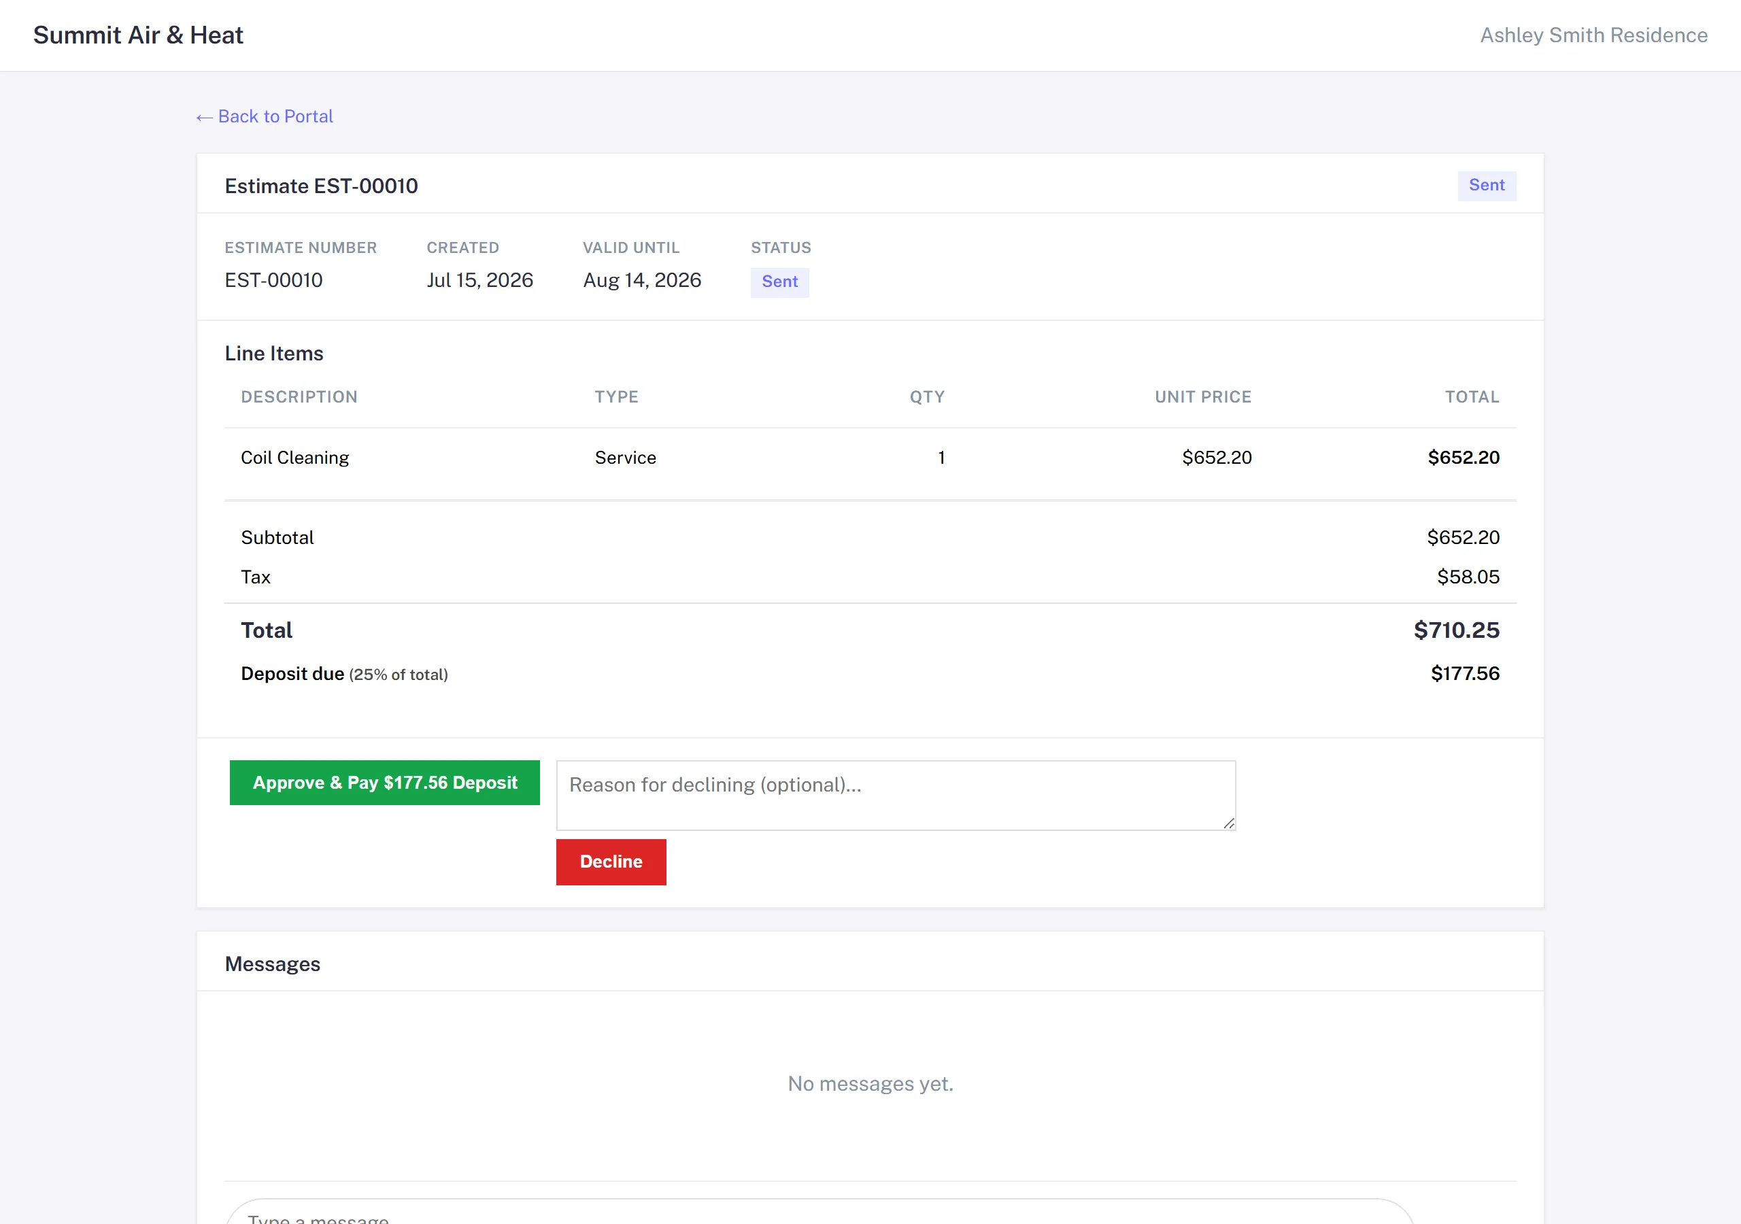Click the No messages yet placeholder text
The width and height of the screenshot is (1741, 1224).
click(x=870, y=1084)
